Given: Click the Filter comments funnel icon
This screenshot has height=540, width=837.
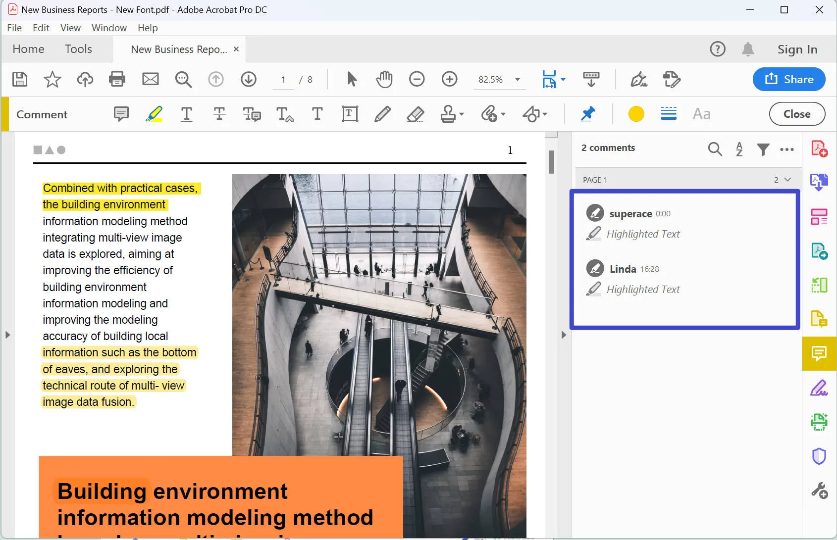Looking at the screenshot, I should [x=763, y=149].
